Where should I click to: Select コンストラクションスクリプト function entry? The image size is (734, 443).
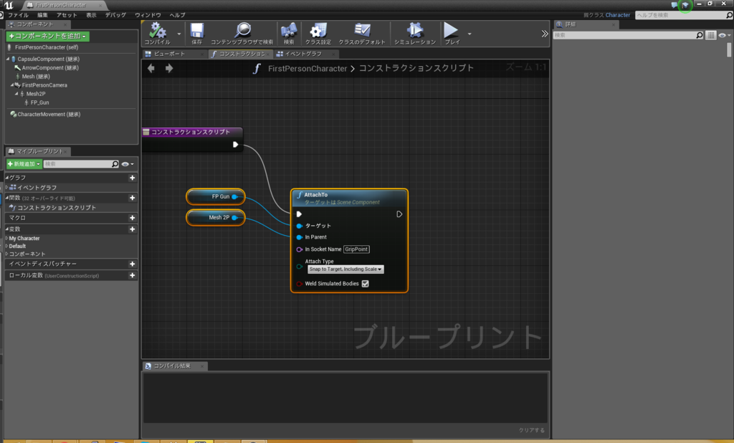pyautogui.click(x=56, y=207)
